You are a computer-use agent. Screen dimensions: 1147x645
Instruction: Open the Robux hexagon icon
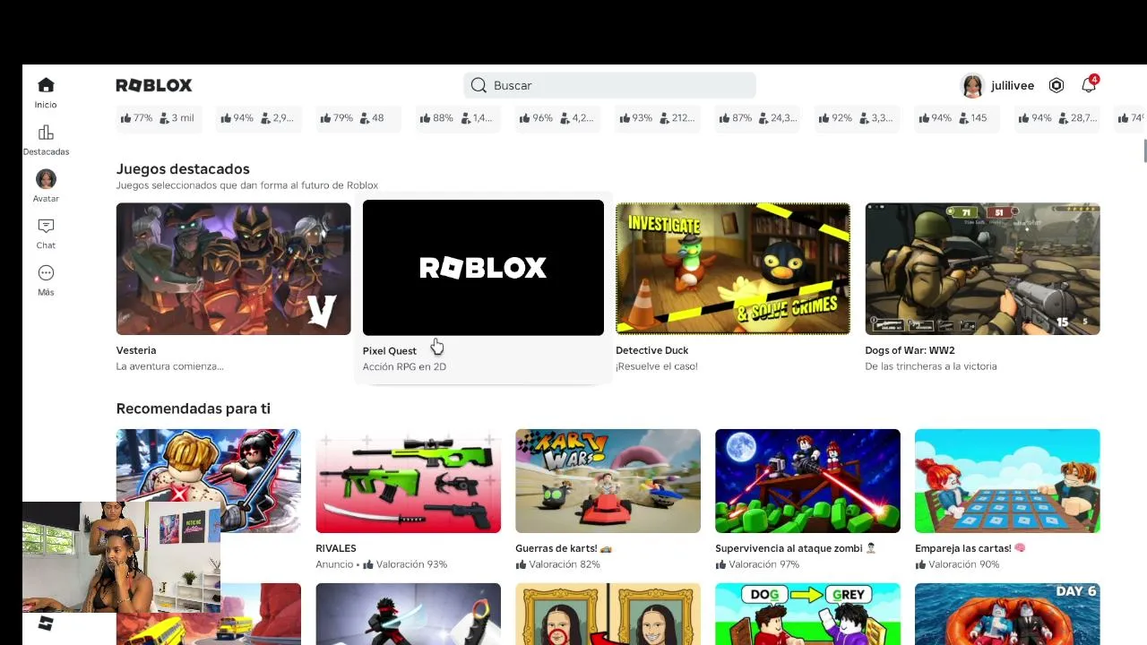coord(1056,85)
